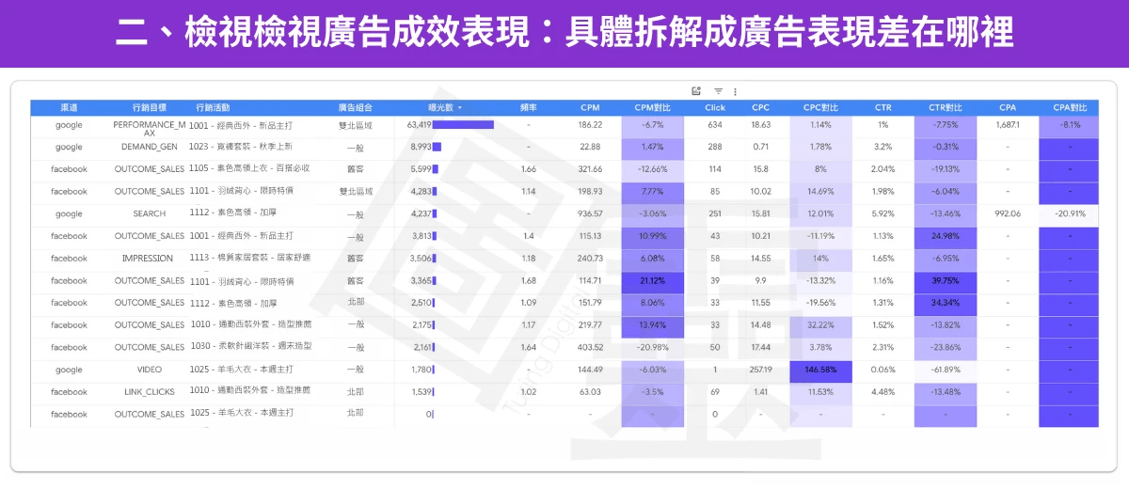1129x489 pixels.
Task: Click the 63,419 impressions bar
Action: pyautogui.click(x=463, y=124)
